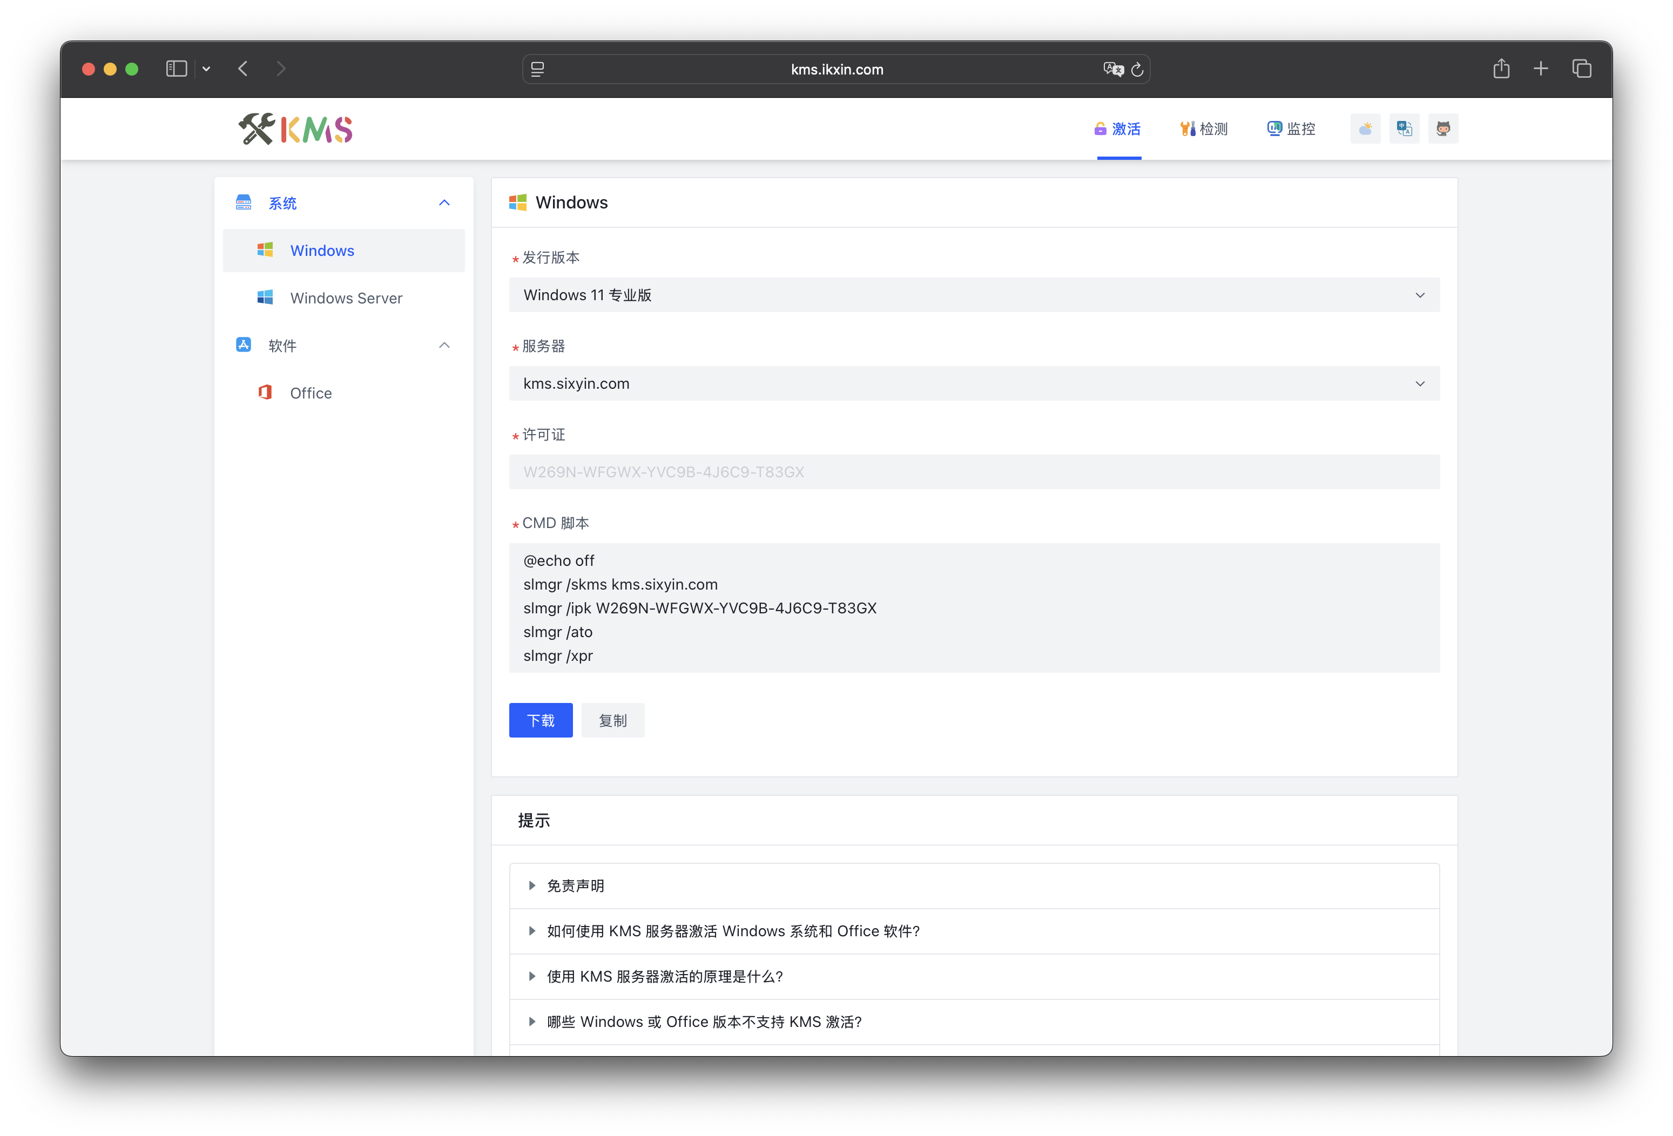
Task: Click inside the CMD 脚本 text area
Action: coord(974,608)
